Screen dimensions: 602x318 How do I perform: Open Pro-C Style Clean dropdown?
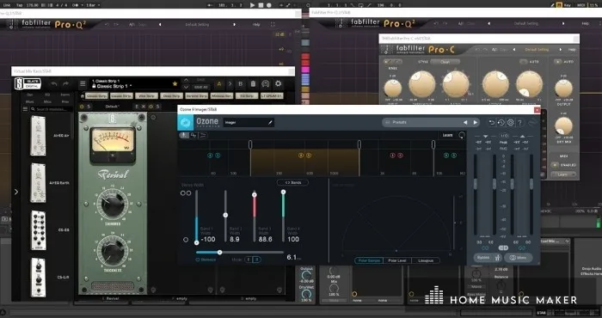click(x=445, y=62)
